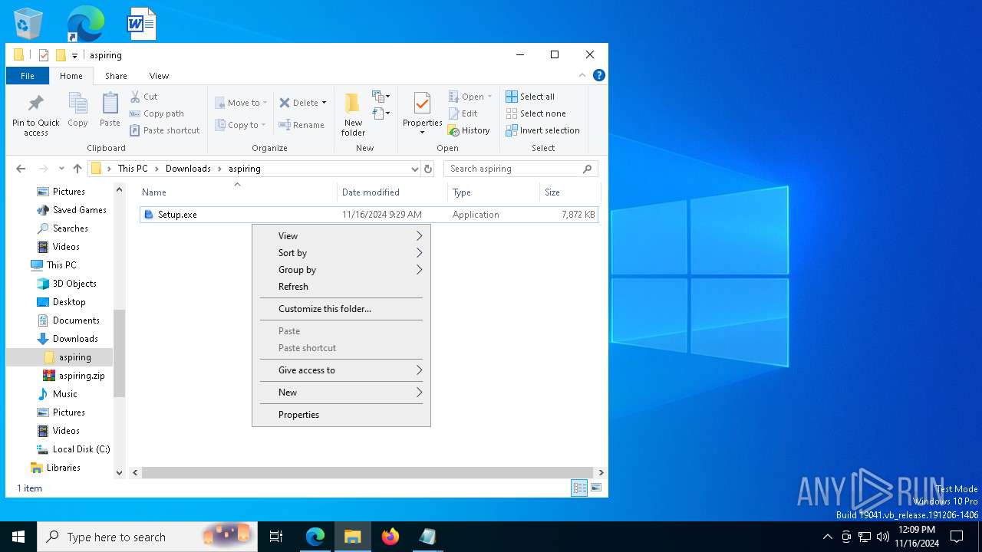Open Word document on desktop

click(142, 24)
